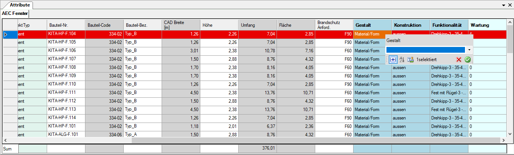Select cell KITA-ALG-F.101
The width and height of the screenshot is (514, 155).
click(66, 134)
